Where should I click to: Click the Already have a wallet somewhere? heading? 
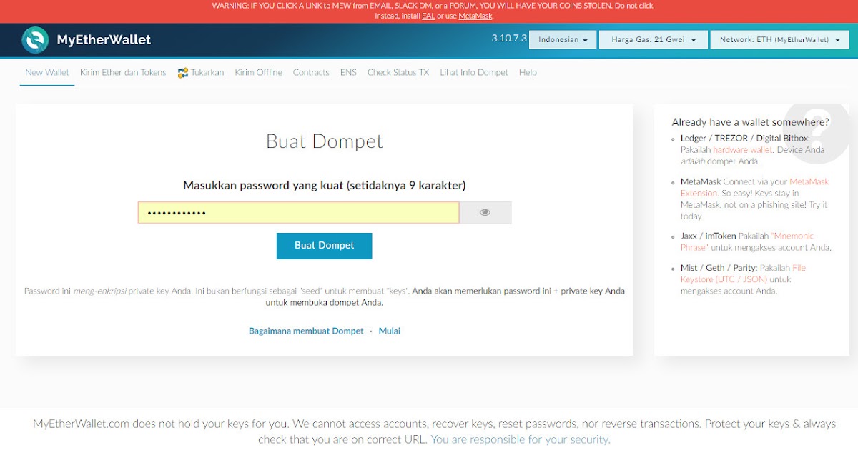pyautogui.click(x=751, y=122)
